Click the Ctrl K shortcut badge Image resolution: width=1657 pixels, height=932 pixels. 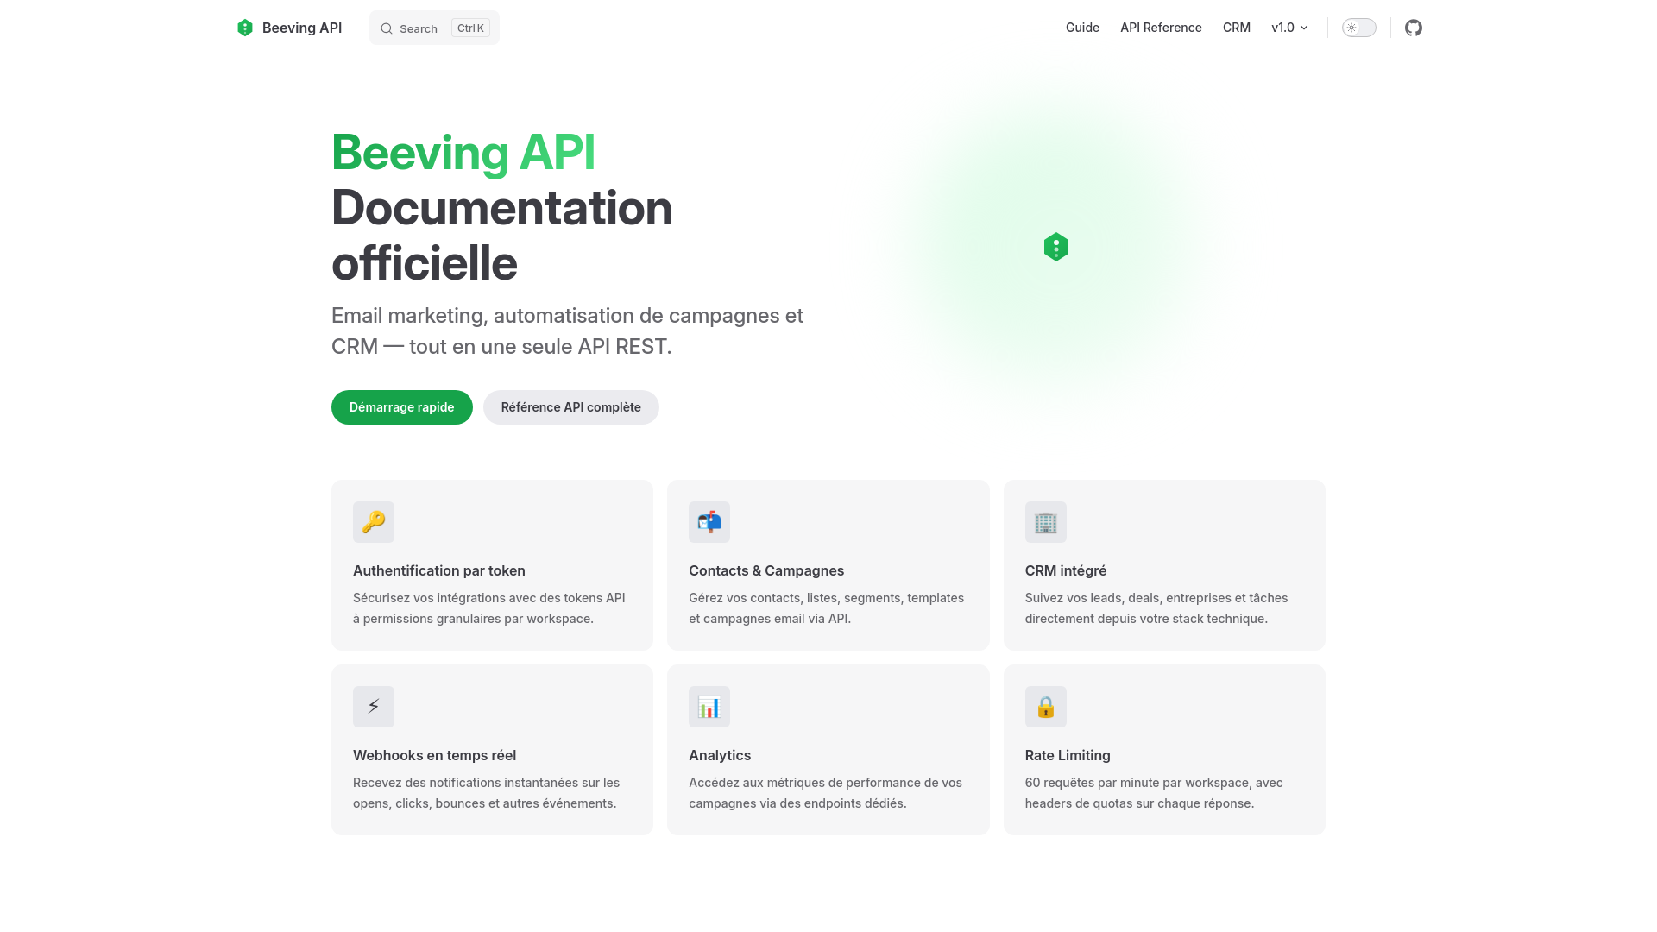470,28
